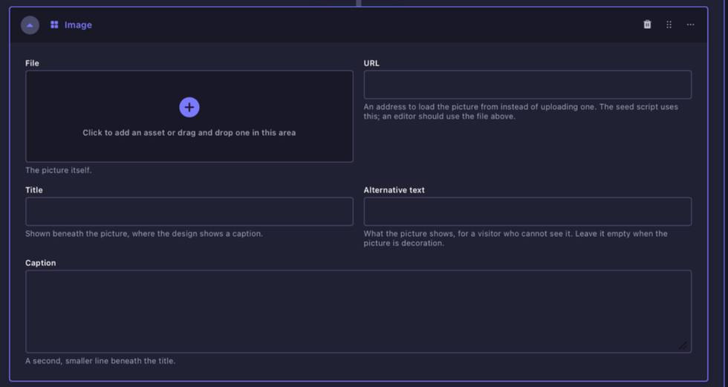Click the URL field label
Screen dimensions: 728x387
click(371, 63)
